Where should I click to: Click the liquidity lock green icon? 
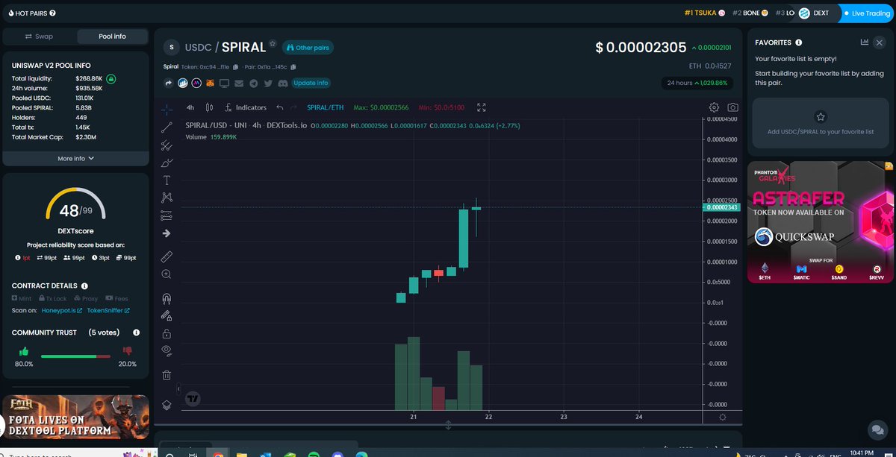pos(111,78)
